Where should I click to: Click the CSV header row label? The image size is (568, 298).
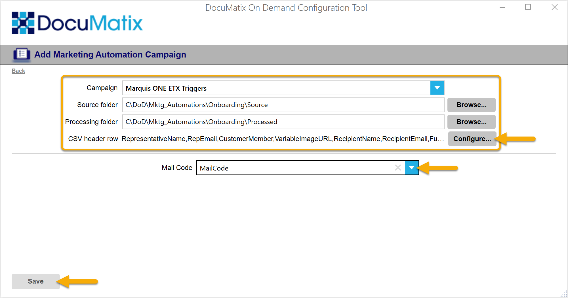pyautogui.click(x=93, y=139)
